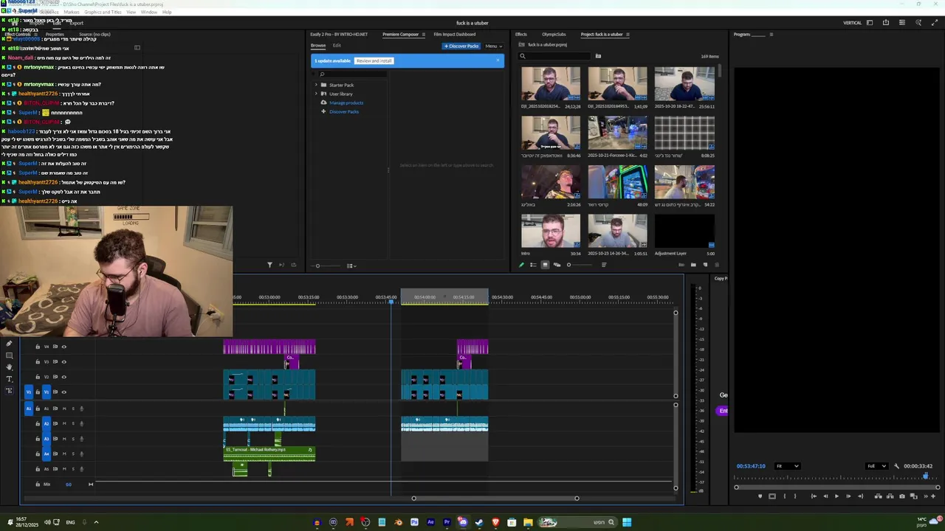
Task: Play the sequence in Program Monitor
Action: point(836,496)
